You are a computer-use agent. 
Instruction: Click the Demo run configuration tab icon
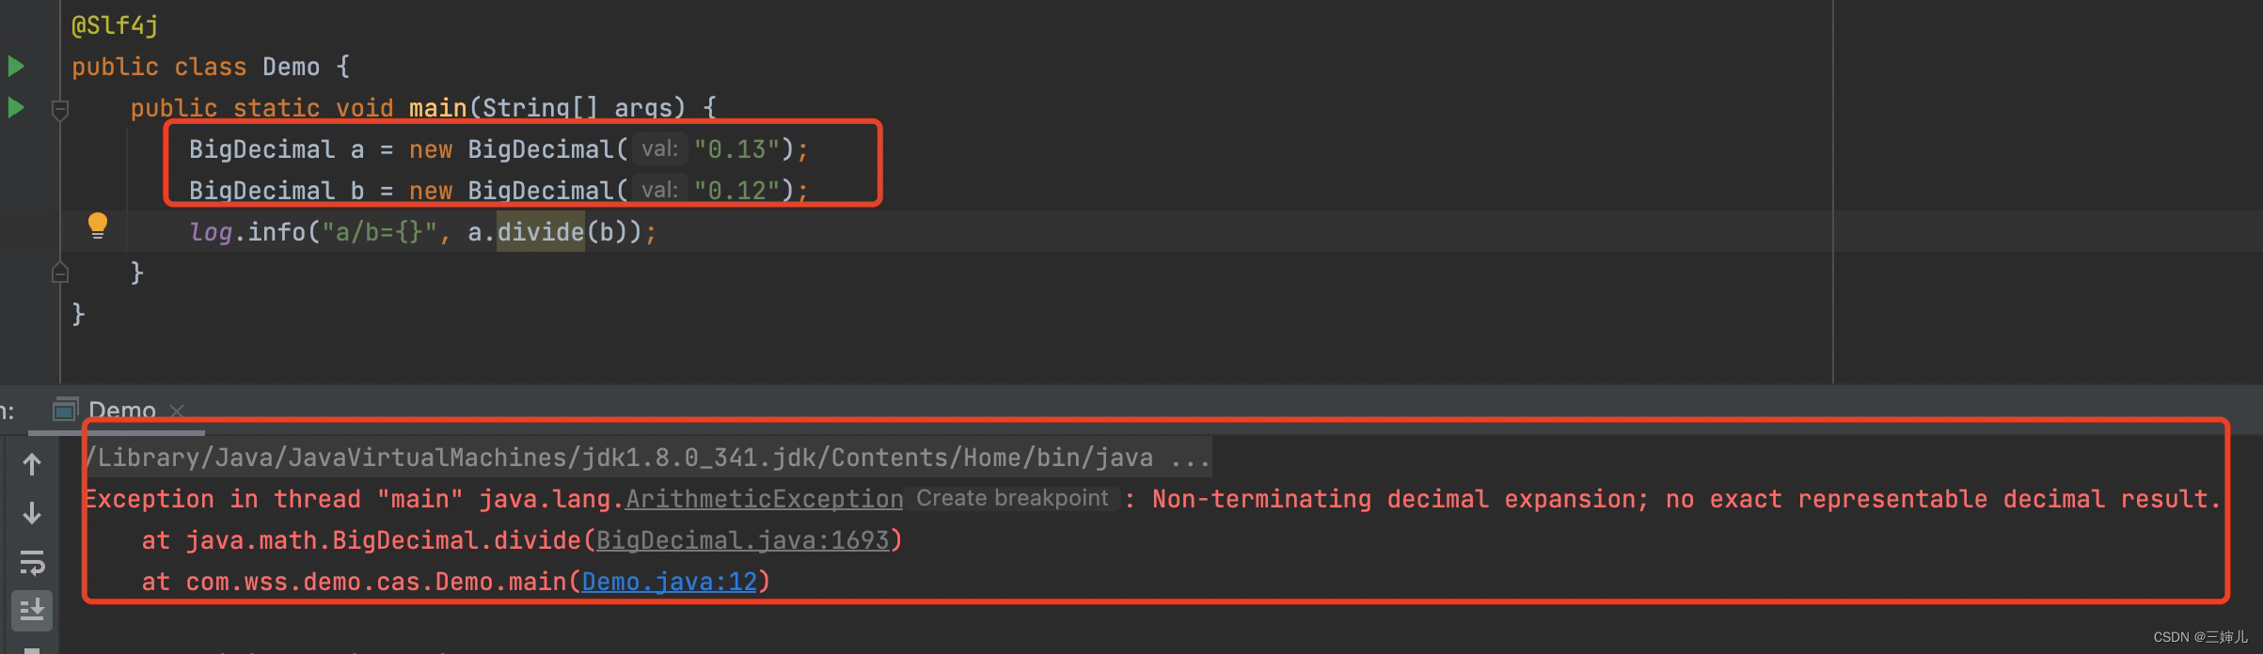65,410
